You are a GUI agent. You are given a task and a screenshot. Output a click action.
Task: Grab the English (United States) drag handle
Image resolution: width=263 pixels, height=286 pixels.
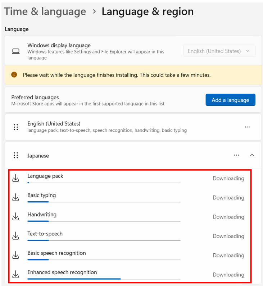[x=16, y=127]
